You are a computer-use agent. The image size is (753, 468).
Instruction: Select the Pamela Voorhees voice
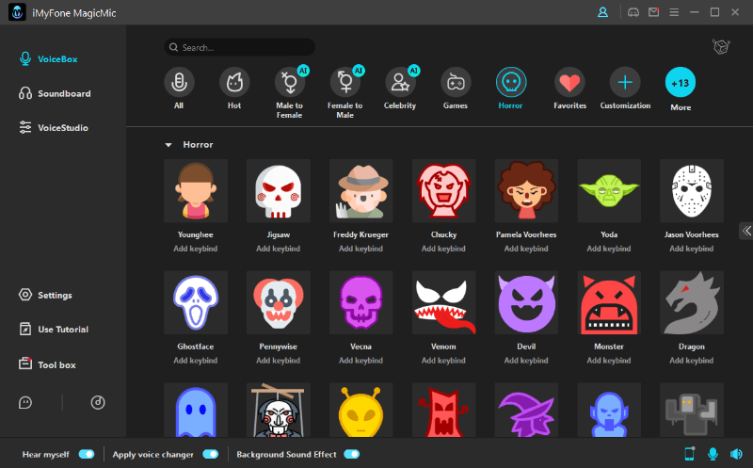526,191
